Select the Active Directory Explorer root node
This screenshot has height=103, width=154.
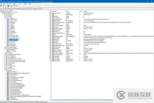click(x=7, y=11)
